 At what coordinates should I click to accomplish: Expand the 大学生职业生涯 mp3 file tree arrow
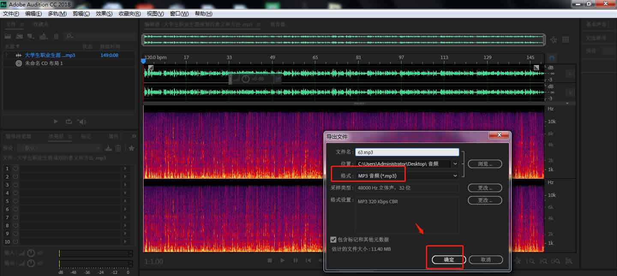6,55
